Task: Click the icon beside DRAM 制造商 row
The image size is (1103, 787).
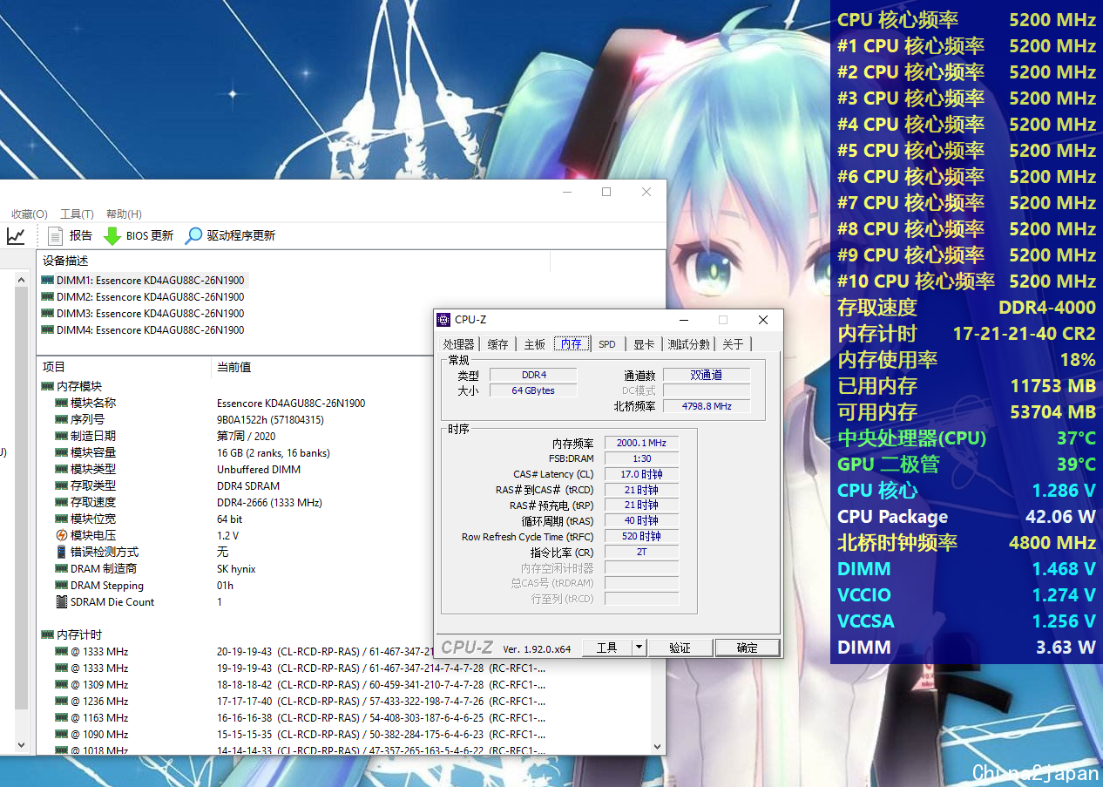Action: coord(61,568)
